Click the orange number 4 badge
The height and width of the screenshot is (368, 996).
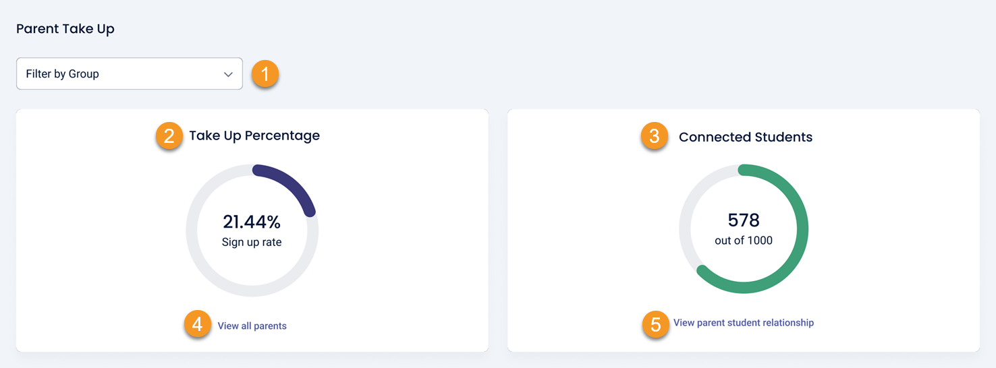point(197,325)
